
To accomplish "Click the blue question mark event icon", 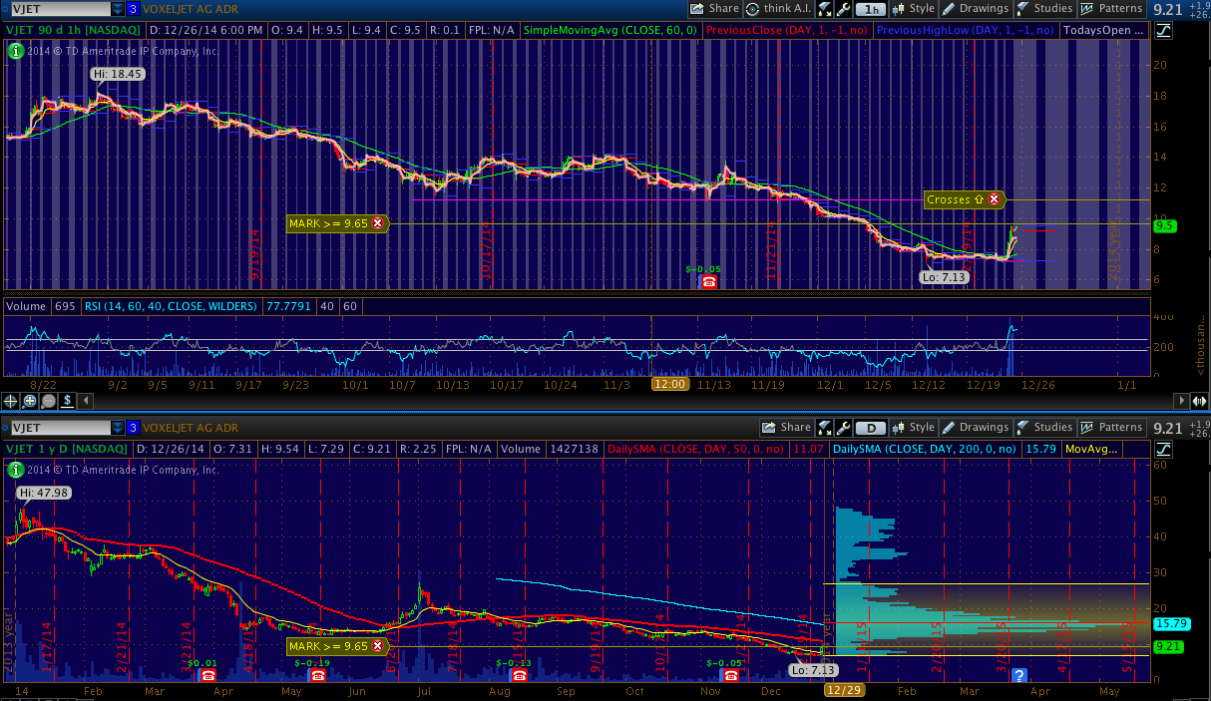I will tap(1018, 675).
